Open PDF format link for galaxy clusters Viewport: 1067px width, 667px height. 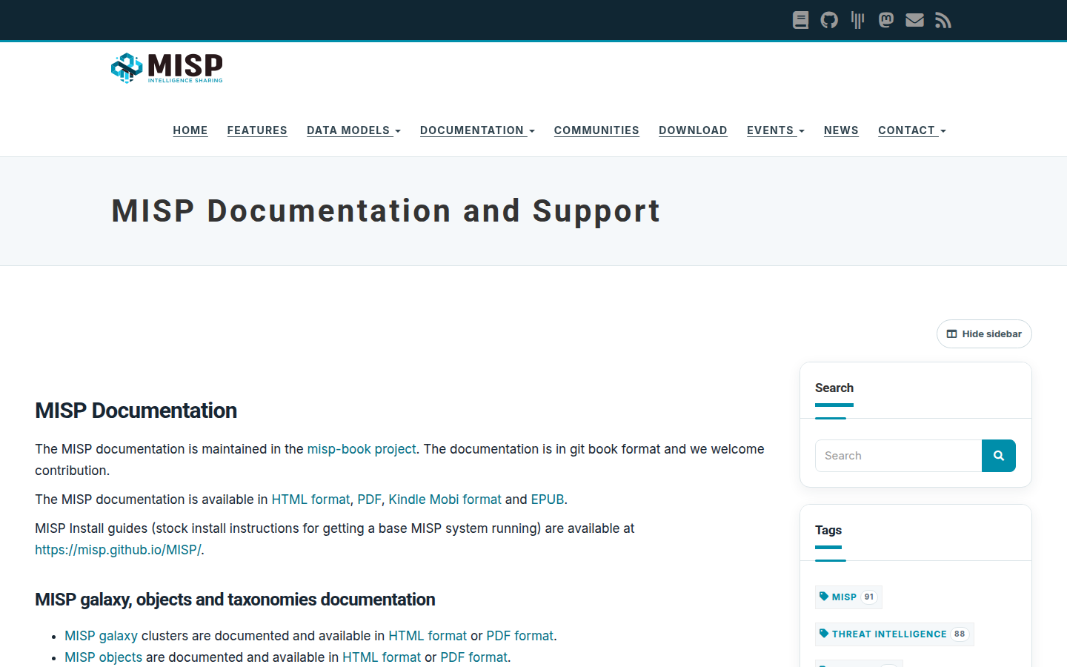coord(520,636)
